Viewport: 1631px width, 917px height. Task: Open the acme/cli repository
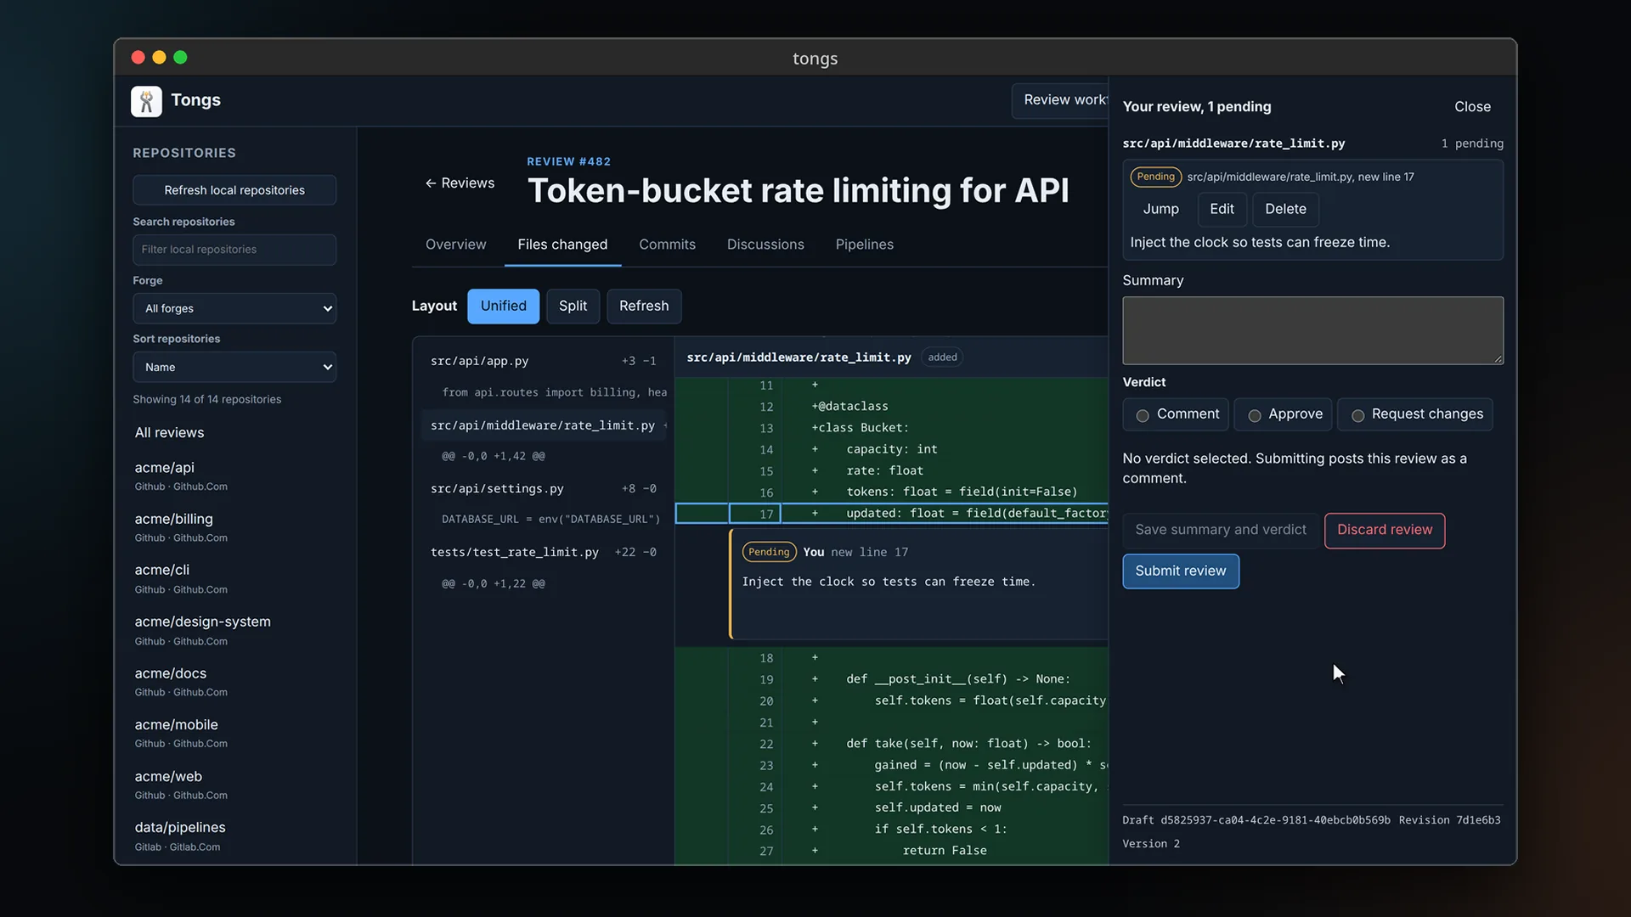coord(234,578)
